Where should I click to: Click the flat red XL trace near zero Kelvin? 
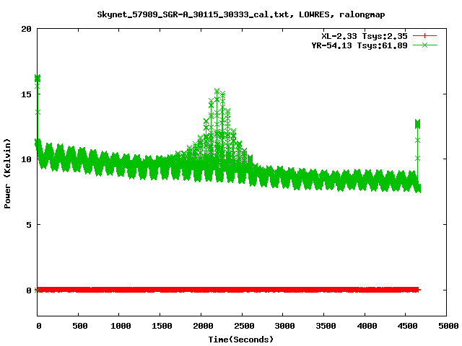(x=228, y=290)
